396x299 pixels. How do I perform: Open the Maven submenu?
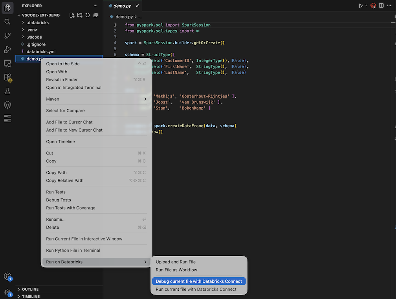96,99
